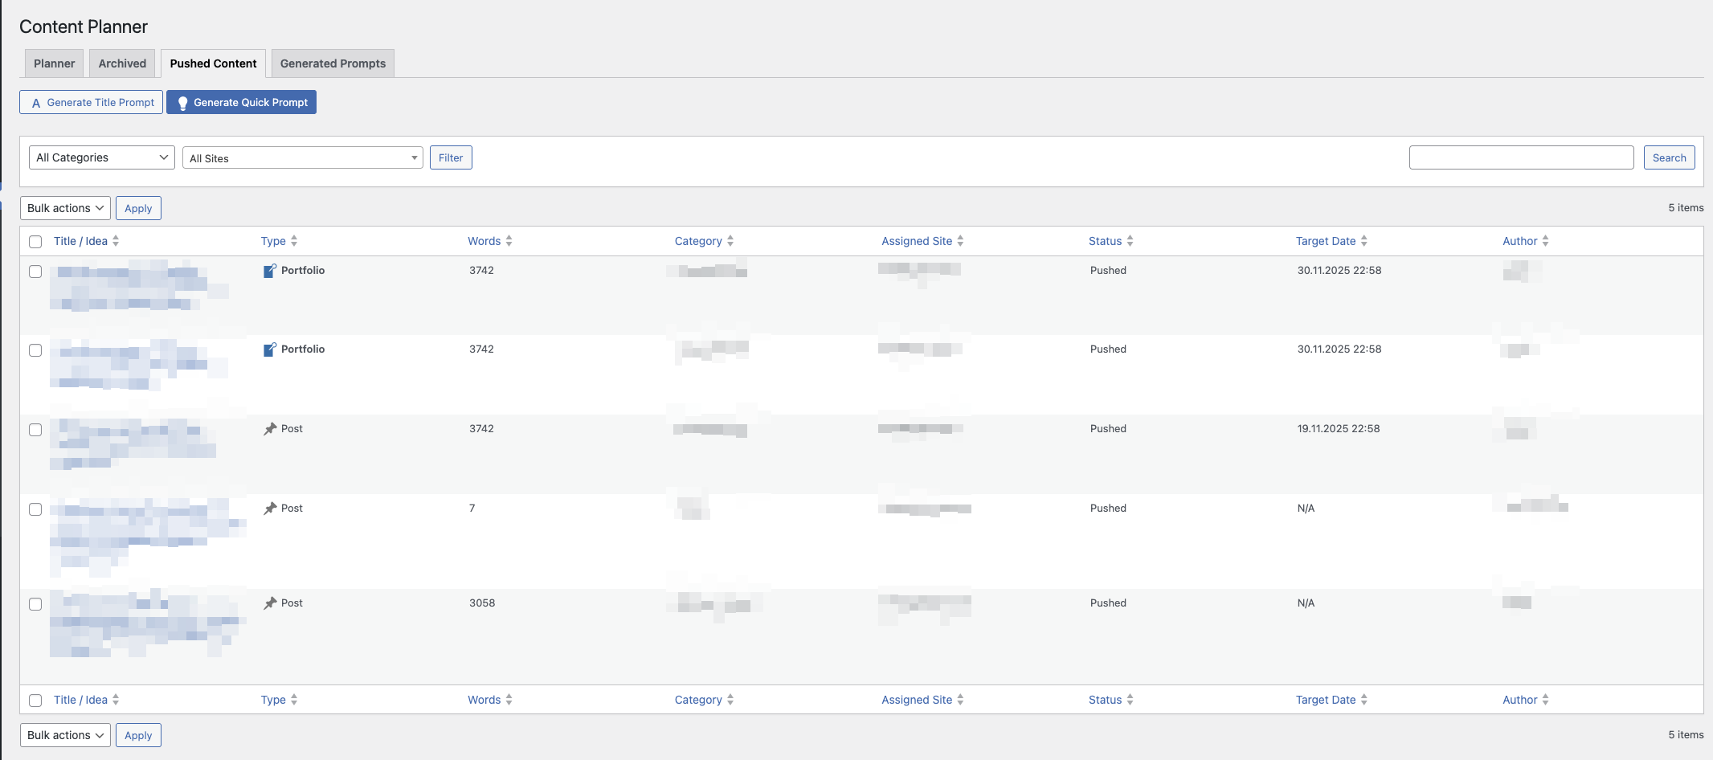Viewport: 1713px width, 760px height.
Task: Click the Search button
Action: pyautogui.click(x=1669, y=157)
